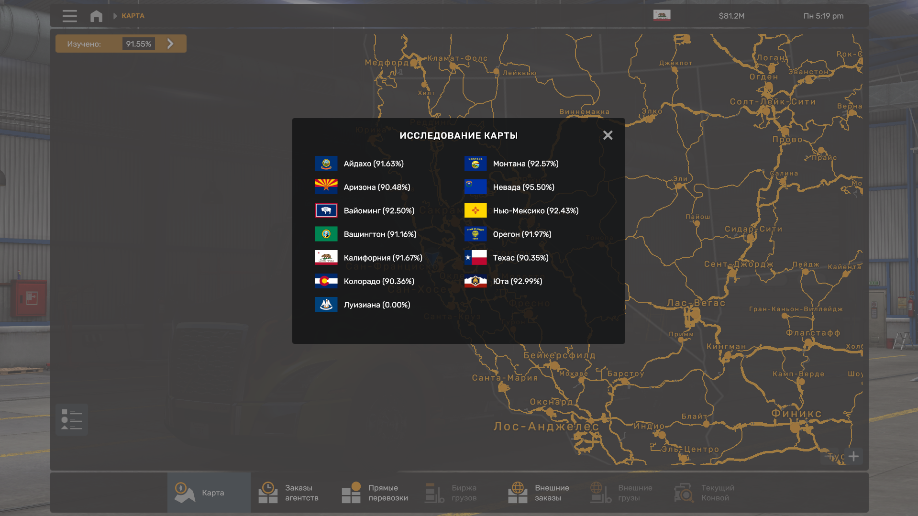Click Солт-Лейк-Сити on the map
This screenshot has height=516, width=918.
click(x=773, y=101)
